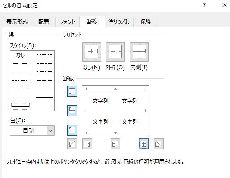Toggle the inside horizontal border button
The width and height of the screenshot is (230, 178).
click(72, 111)
